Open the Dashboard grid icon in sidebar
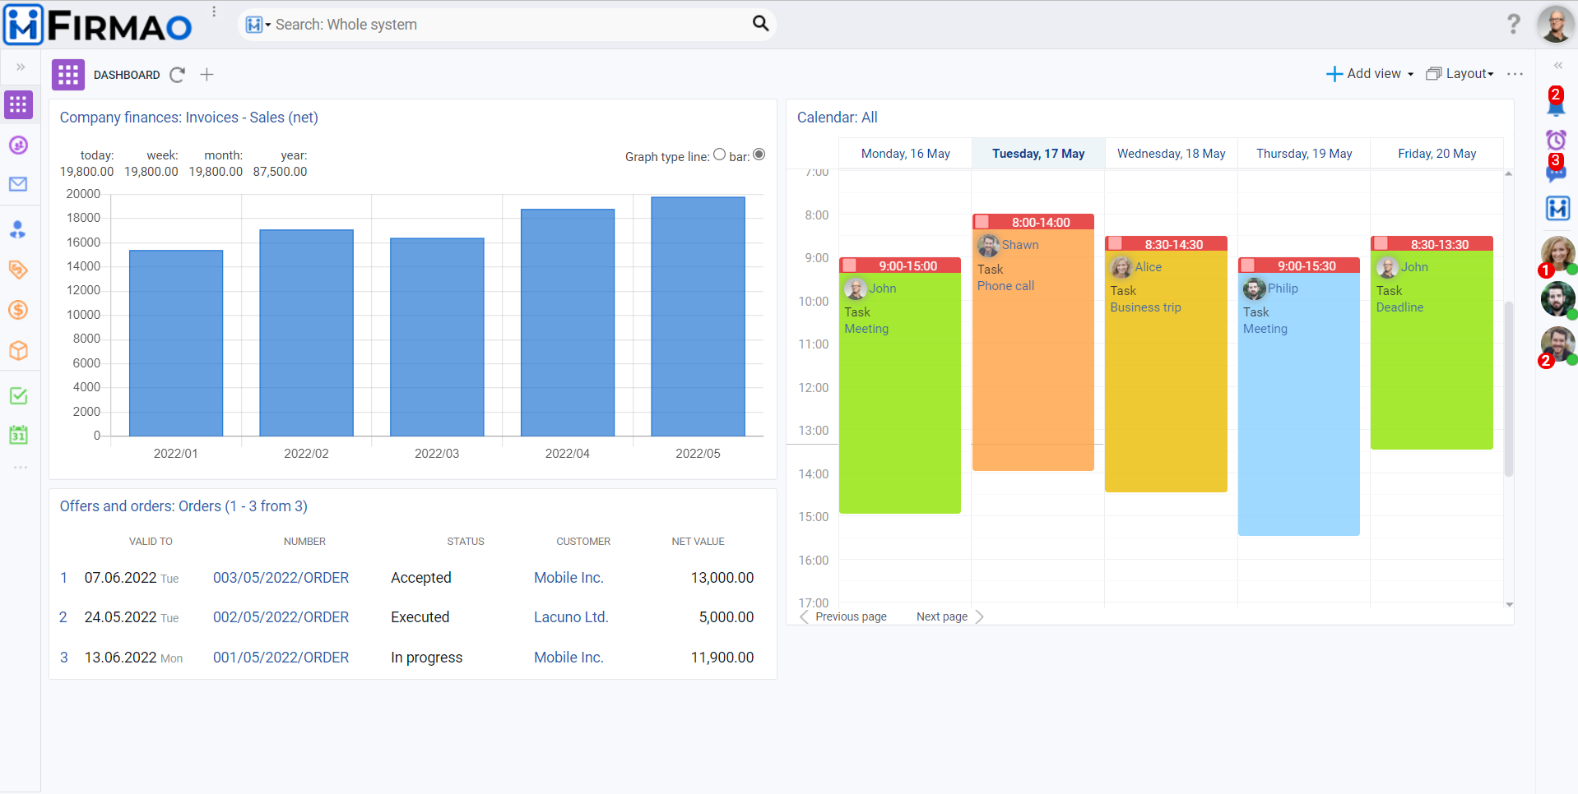 coord(19,104)
